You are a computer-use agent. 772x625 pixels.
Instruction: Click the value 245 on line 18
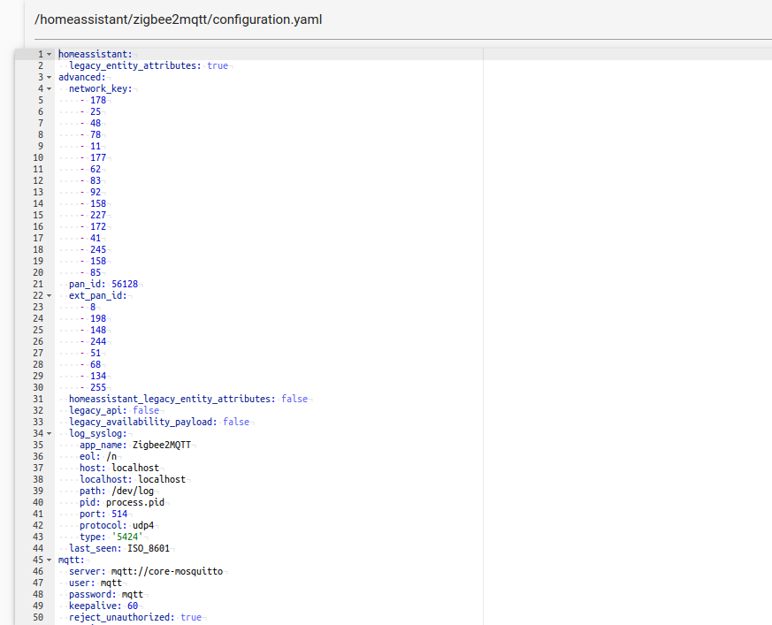pos(98,249)
